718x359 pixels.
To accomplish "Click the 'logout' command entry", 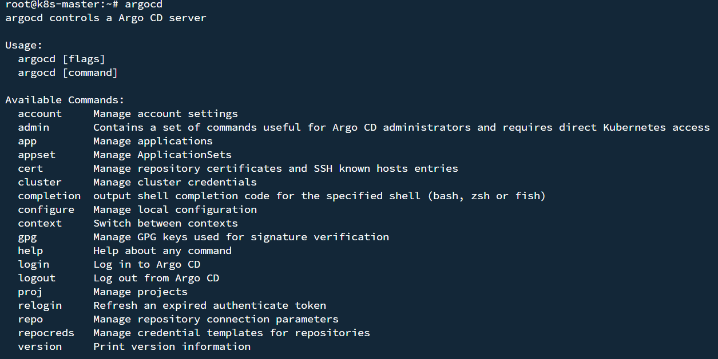I will coord(37,278).
